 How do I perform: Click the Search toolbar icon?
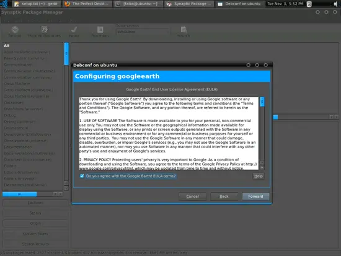[184, 29]
